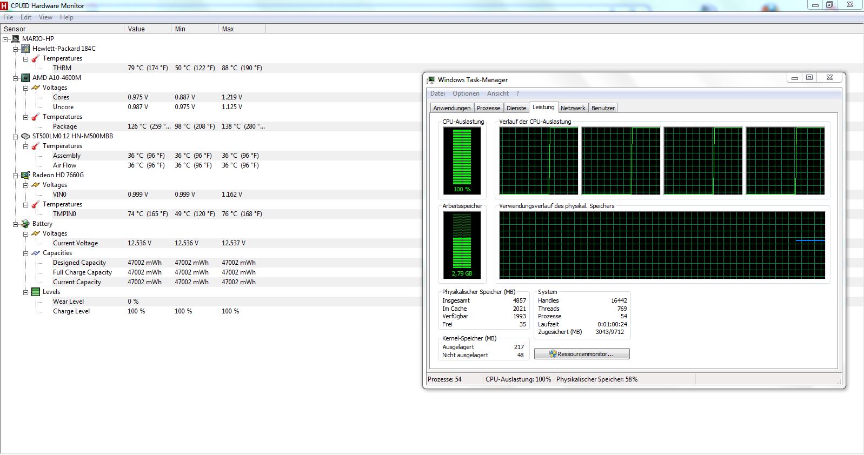Collapse the ST500LM0 12 HN-M500MBB node

pos(16,136)
